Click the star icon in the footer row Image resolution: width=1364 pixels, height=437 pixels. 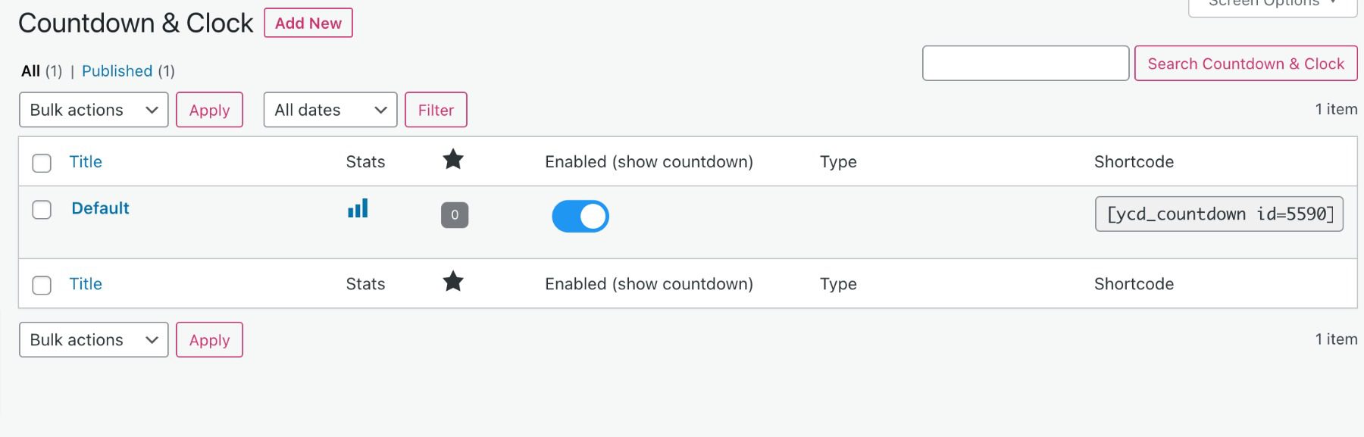pos(455,282)
